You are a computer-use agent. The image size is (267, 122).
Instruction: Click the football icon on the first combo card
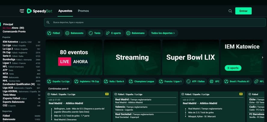click(49, 94)
